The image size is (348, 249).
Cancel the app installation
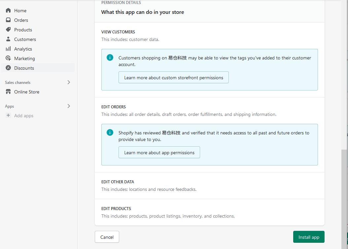(x=107, y=237)
